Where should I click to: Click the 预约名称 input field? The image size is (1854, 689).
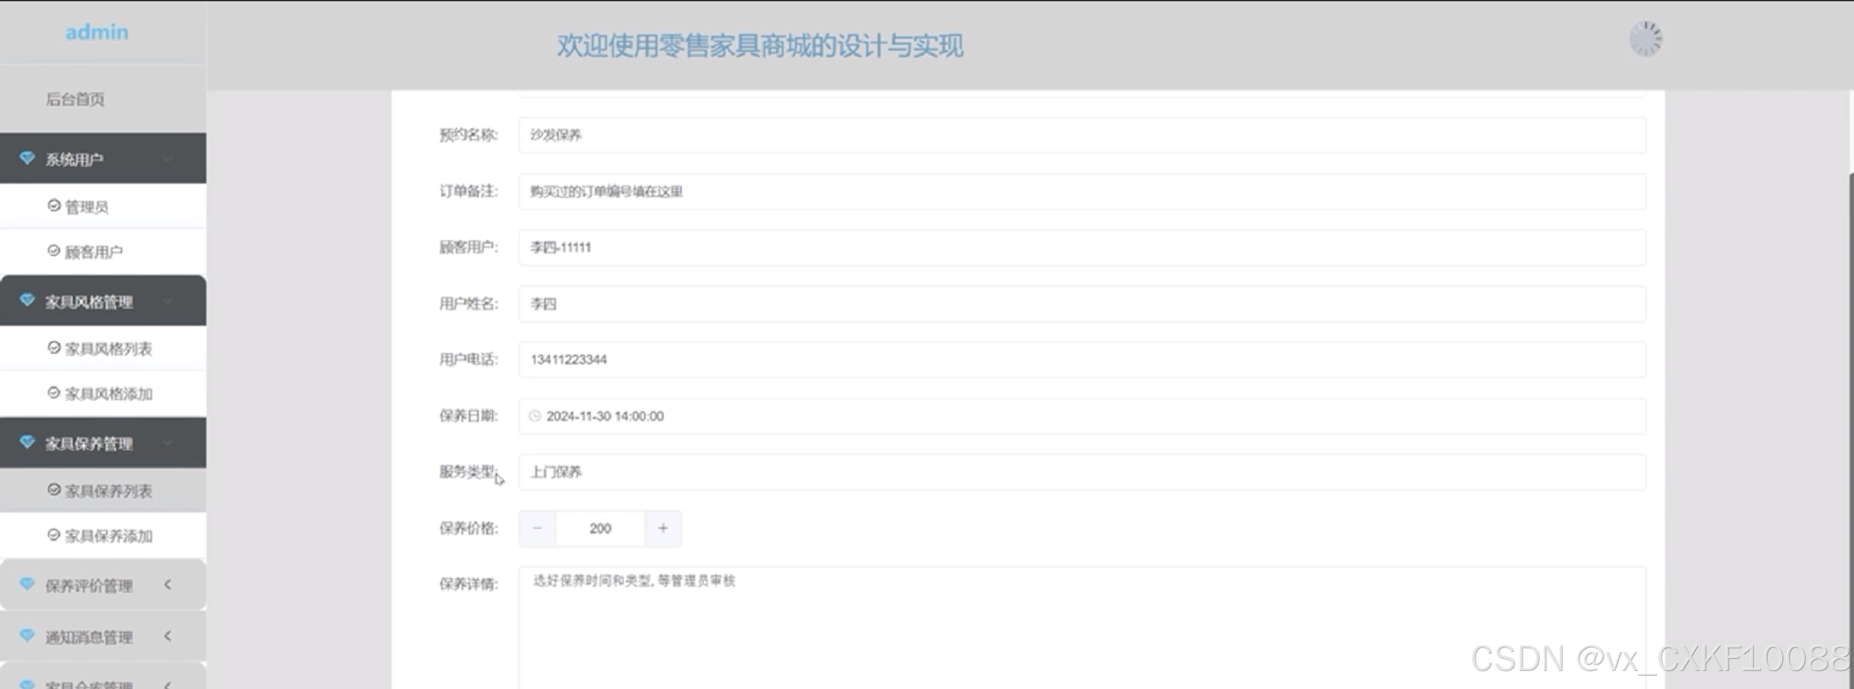(1081, 135)
